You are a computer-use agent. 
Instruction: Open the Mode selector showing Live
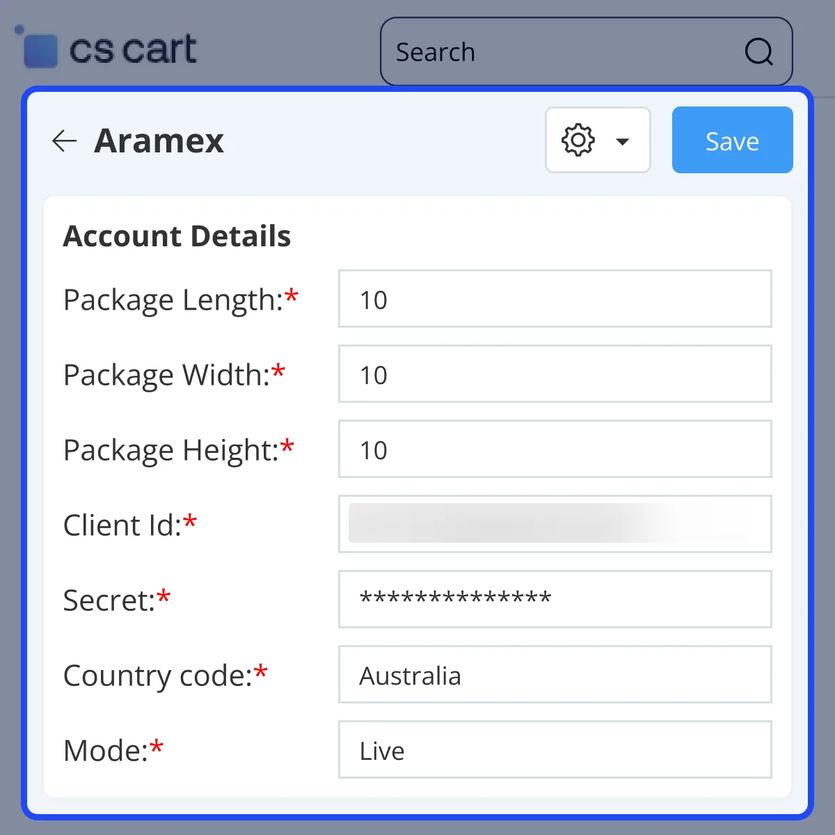tap(555, 750)
